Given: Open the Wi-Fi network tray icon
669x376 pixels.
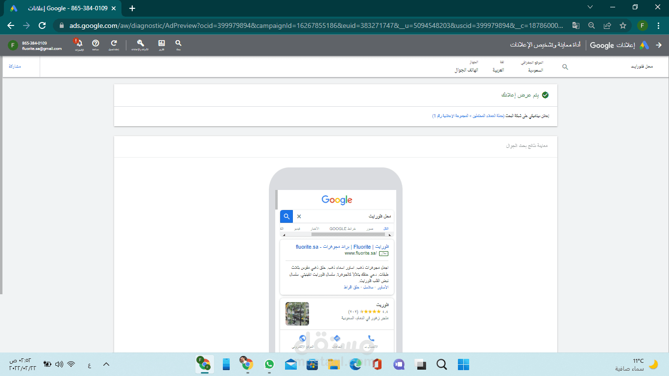Looking at the screenshot, I should [x=71, y=364].
